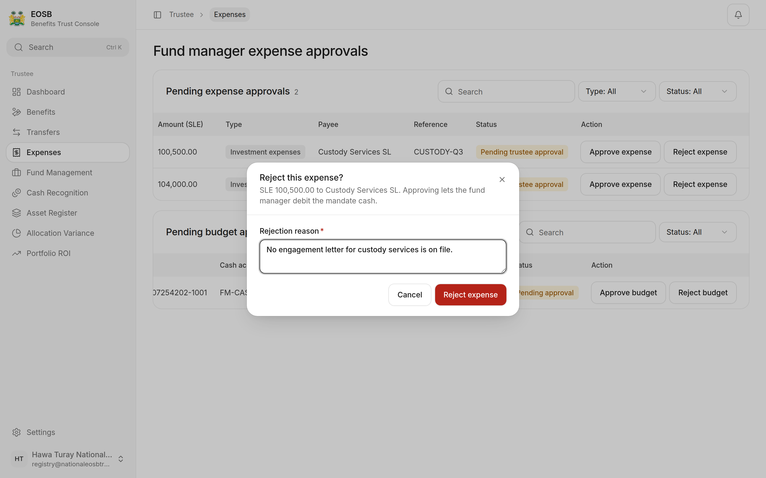
Task: Click the Cash Recognition coins icon
Action: (16, 193)
